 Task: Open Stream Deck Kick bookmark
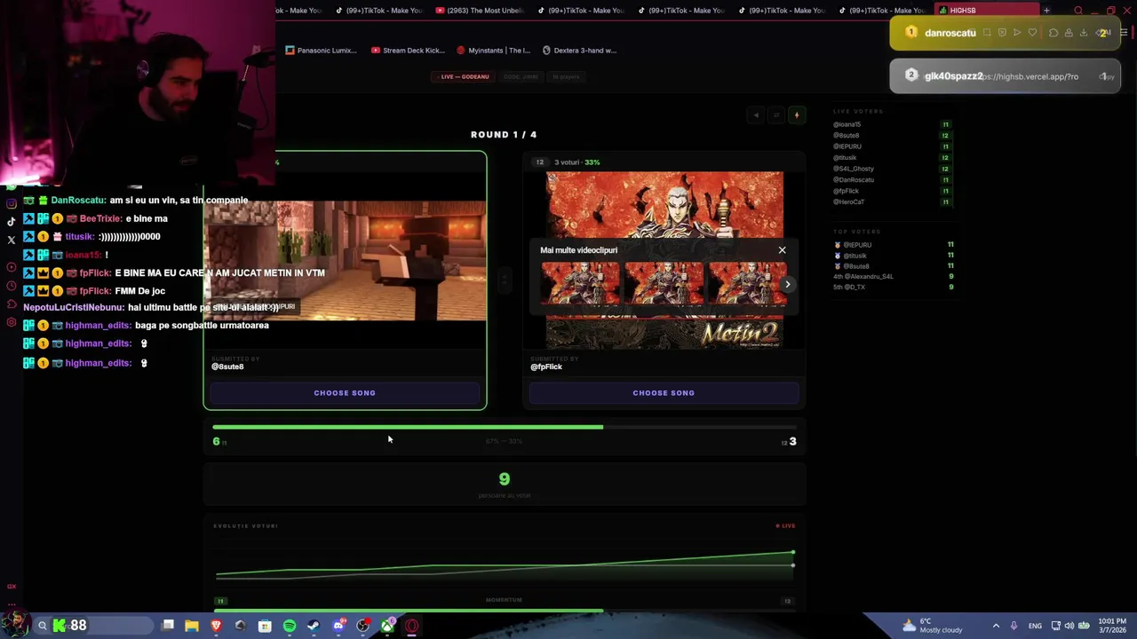click(407, 51)
